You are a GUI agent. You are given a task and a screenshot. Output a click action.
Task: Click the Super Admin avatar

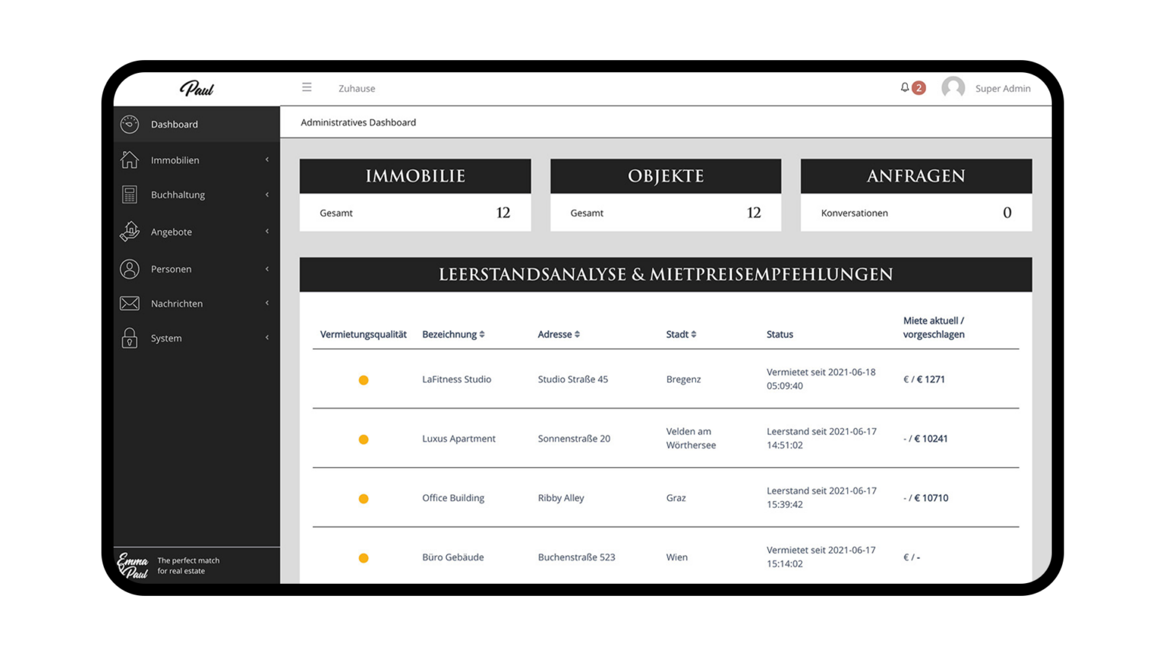click(953, 88)
